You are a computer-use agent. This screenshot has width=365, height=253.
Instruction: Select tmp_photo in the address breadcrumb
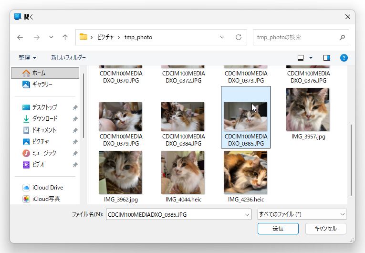coord(138,37)
